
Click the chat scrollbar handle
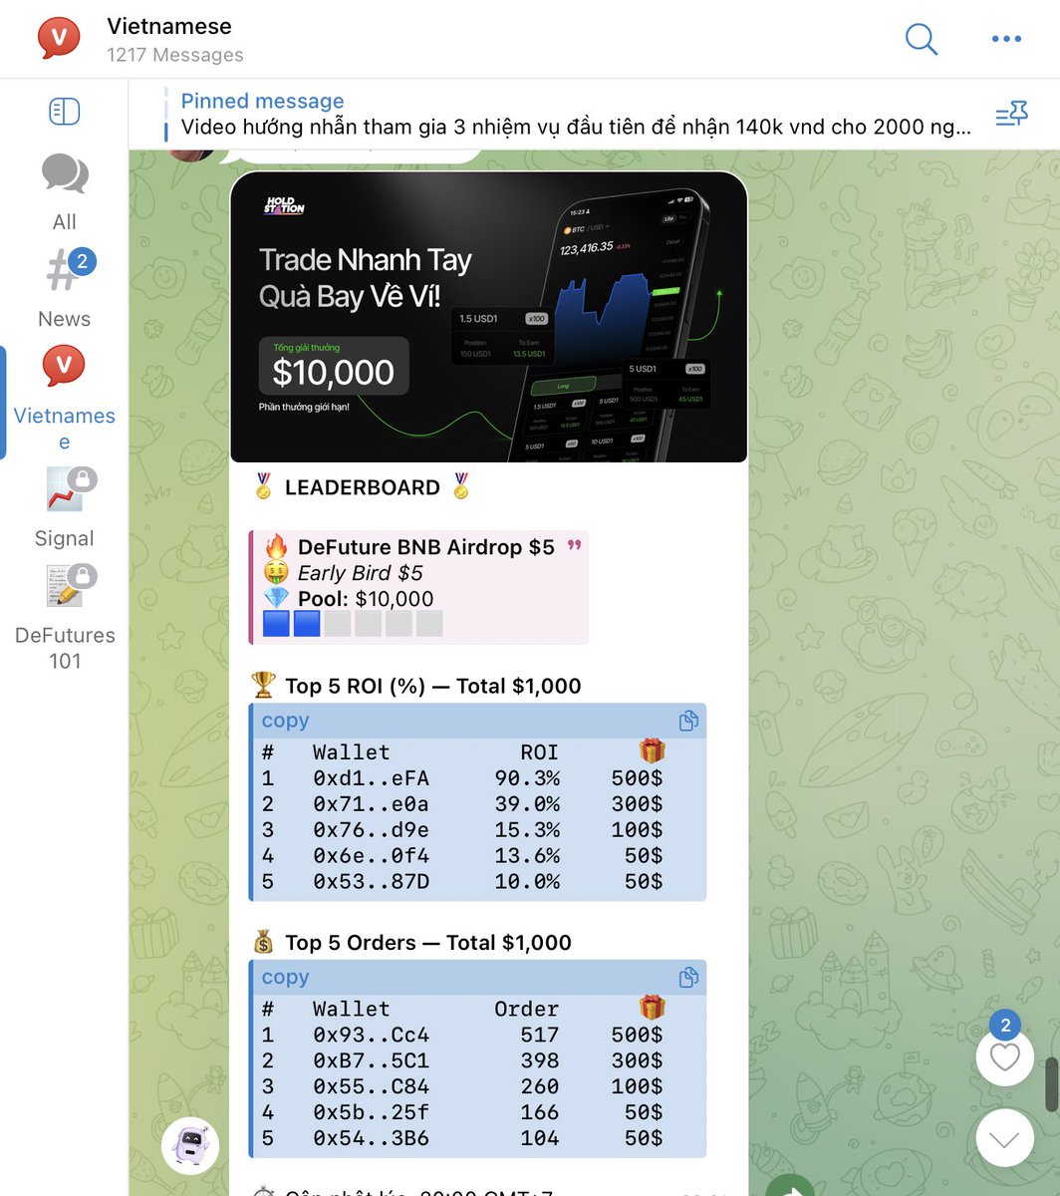point(1051,1085)
